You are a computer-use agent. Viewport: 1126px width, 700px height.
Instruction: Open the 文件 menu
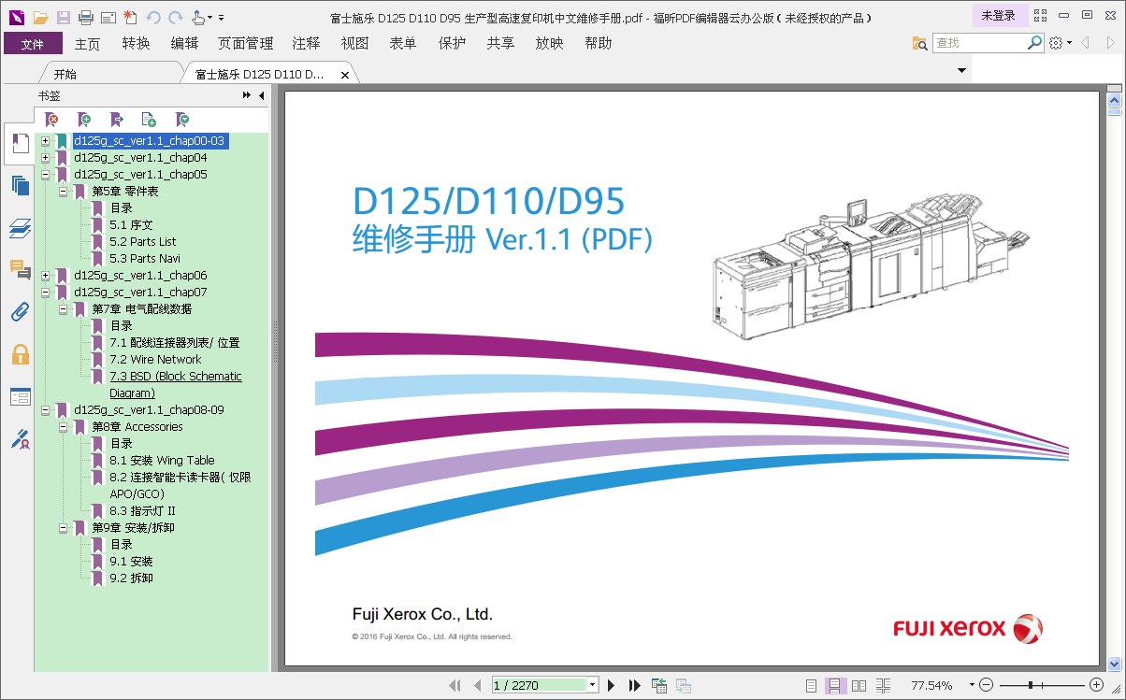(x=33, y=43)
